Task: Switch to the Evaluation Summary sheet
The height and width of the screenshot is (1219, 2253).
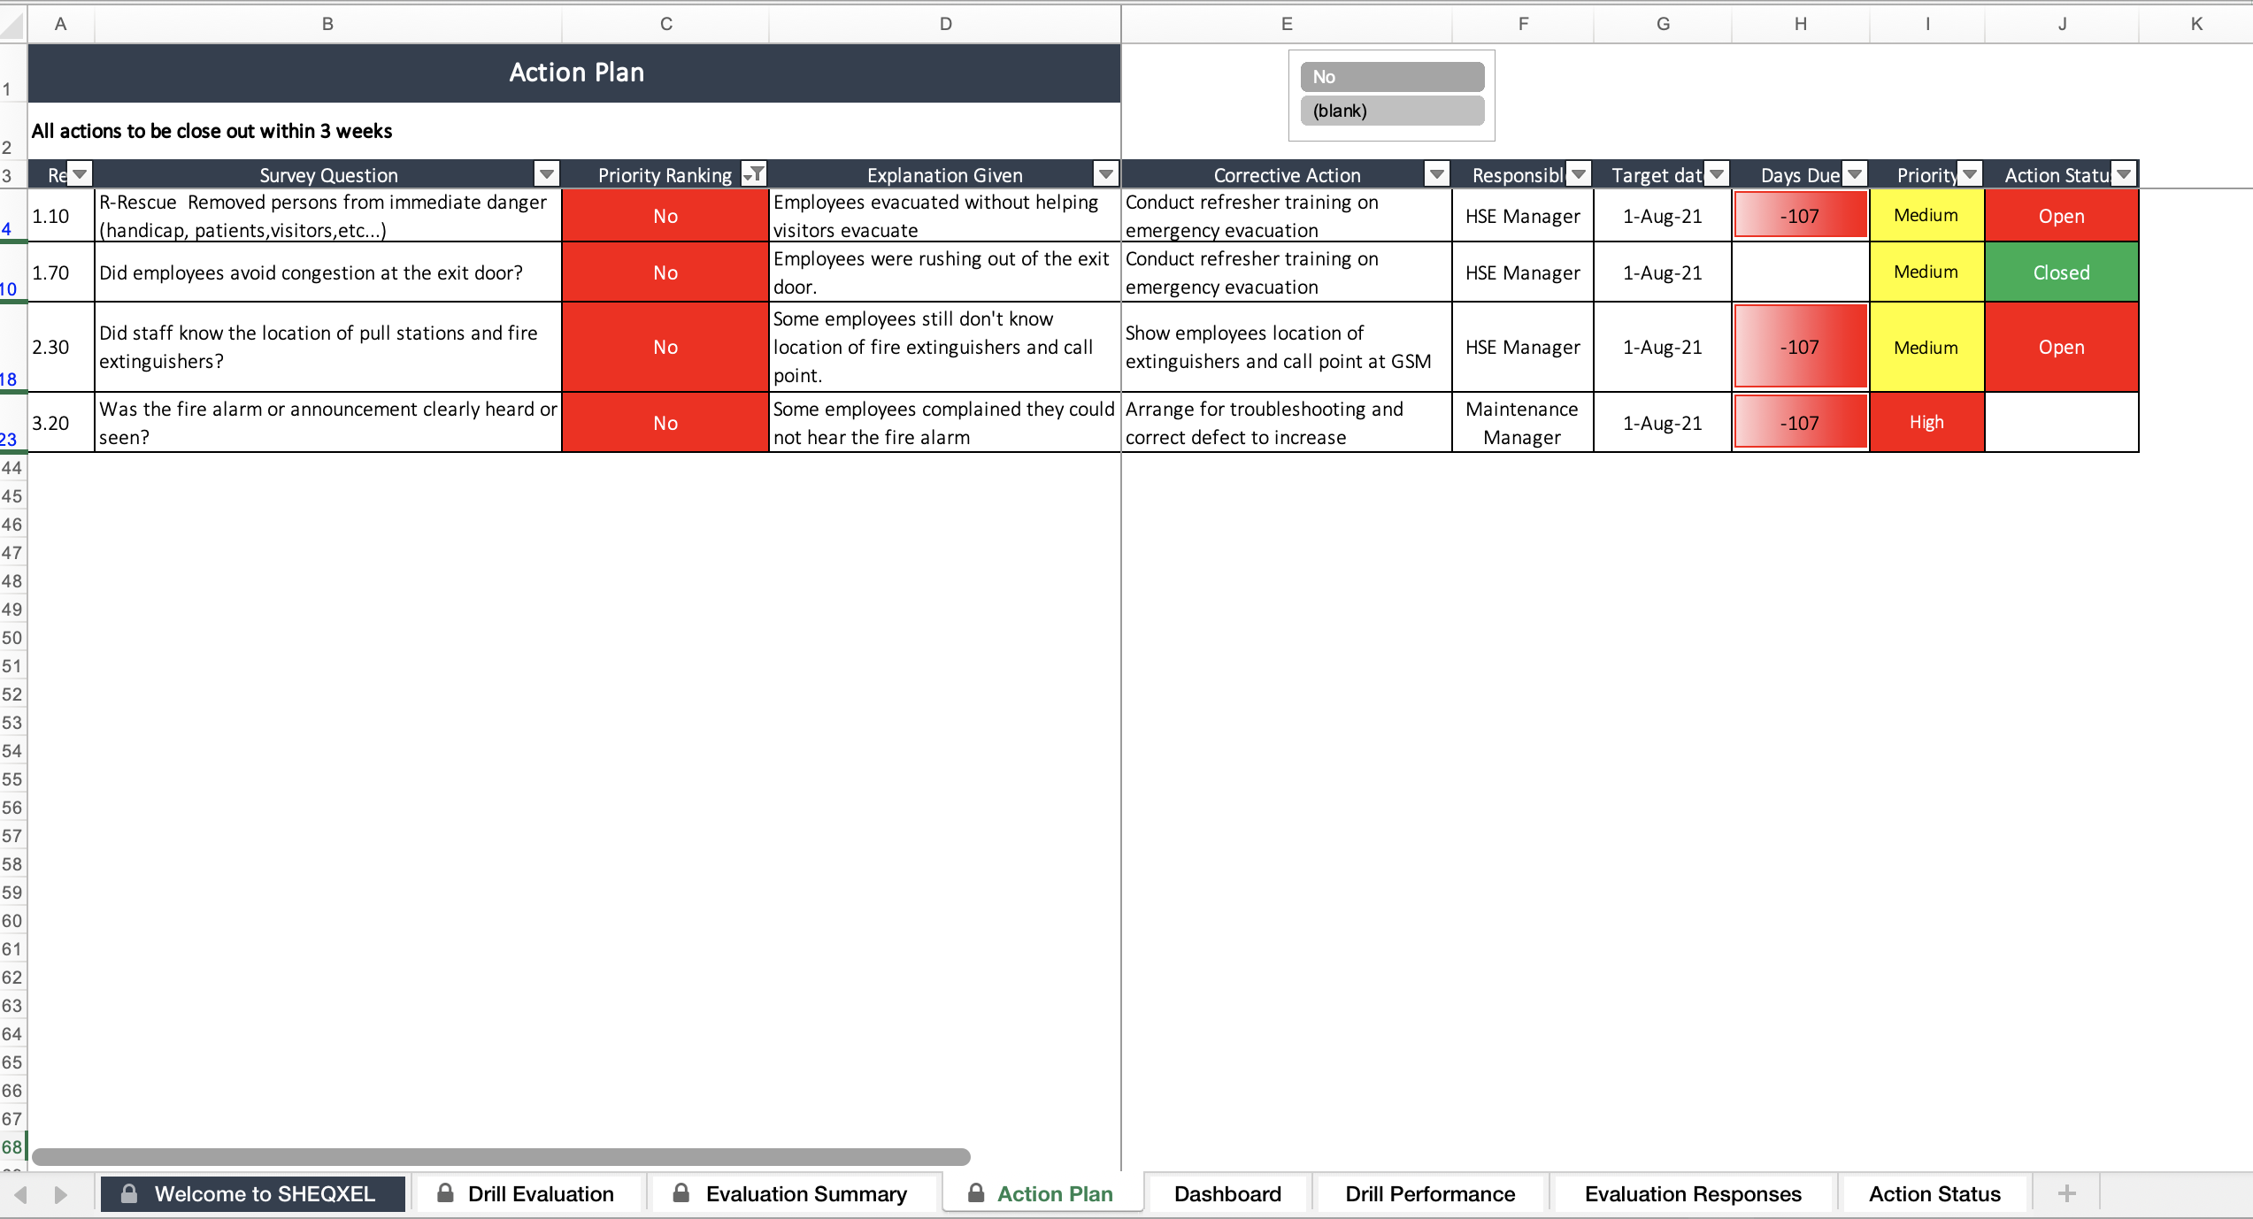Action: point(792,1193)
